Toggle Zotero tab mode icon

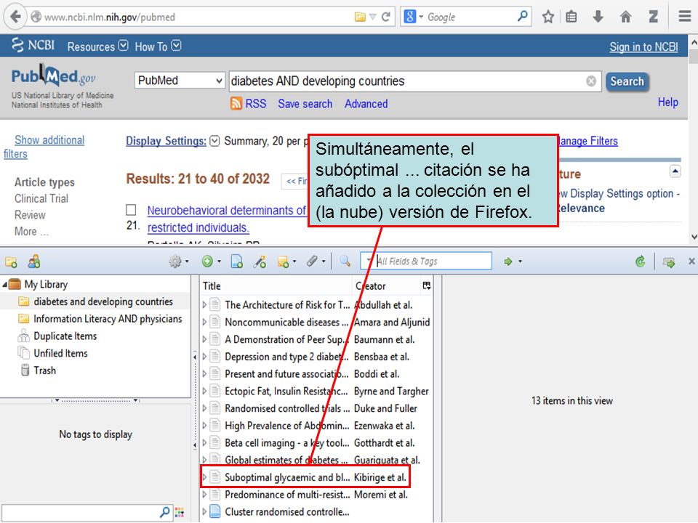coord(669,261)
